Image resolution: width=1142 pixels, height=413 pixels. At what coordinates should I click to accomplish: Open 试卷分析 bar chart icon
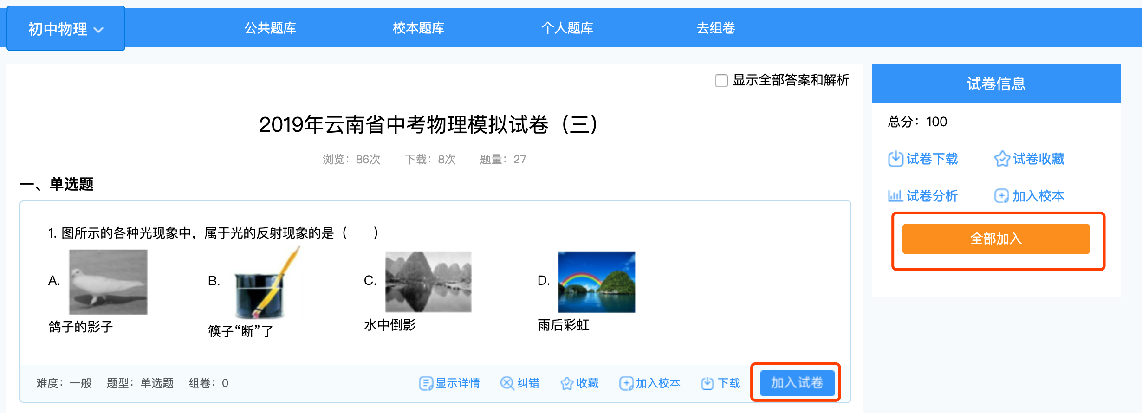(x=895, y=196)
